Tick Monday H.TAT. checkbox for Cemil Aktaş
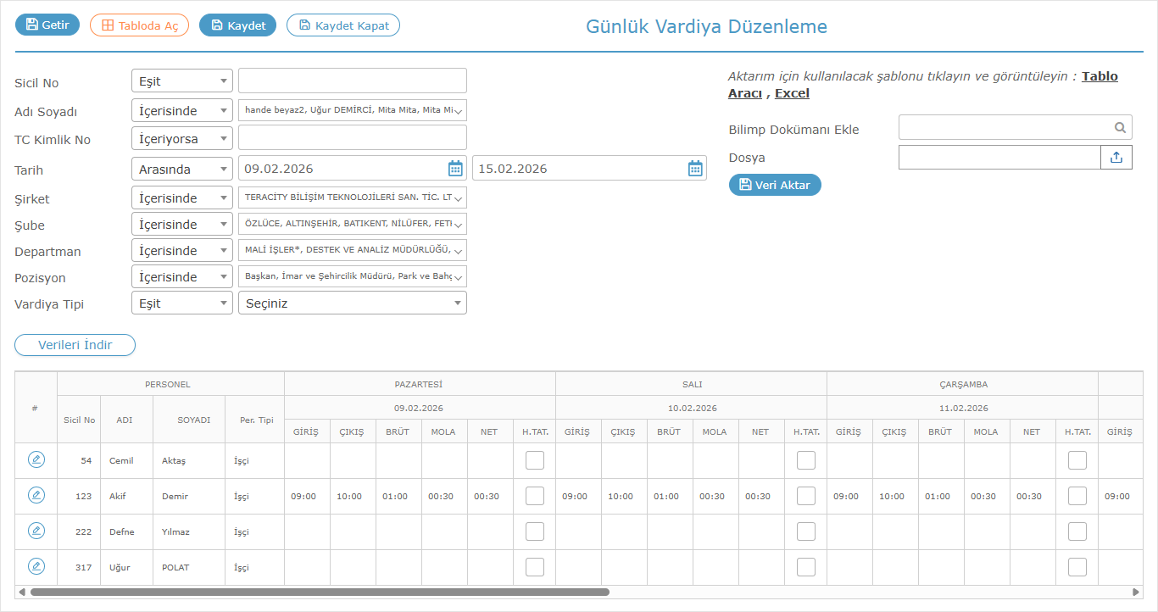This screenshot has height=612, width=1158. (x=534, y=460)
